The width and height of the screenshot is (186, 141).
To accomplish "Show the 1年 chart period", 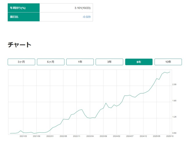I will point(80,62).
